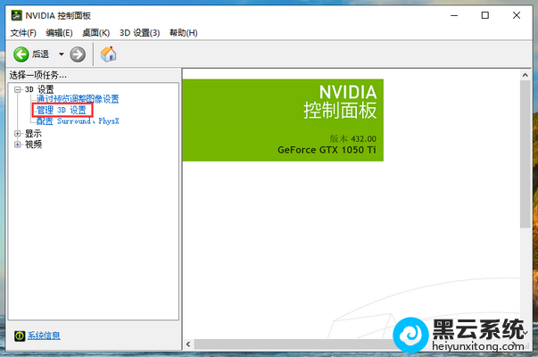Select the 视频 tree label

coord(33,145)
